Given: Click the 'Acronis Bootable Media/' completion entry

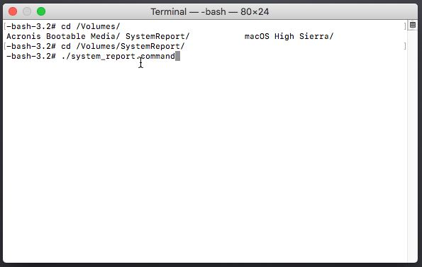Looking at the screenshot, I should click(63, 36).
